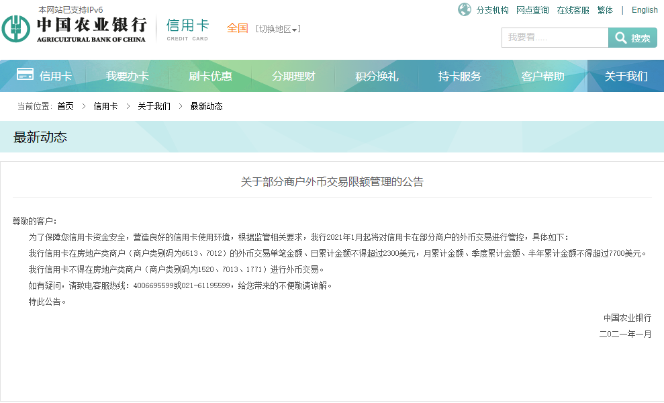Open 分支机构 branch link
This screenshot has height=403, width=664.
pyautogui.click(x=493, y=10)
